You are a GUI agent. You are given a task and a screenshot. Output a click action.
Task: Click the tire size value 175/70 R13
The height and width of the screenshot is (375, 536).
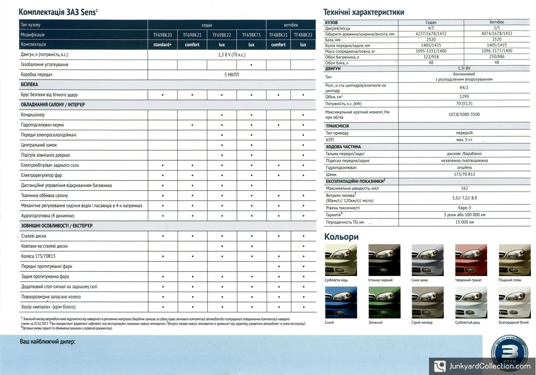tap(464, 174)
